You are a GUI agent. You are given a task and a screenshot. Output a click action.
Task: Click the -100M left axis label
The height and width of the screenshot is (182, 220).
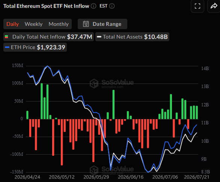(17, 154)
